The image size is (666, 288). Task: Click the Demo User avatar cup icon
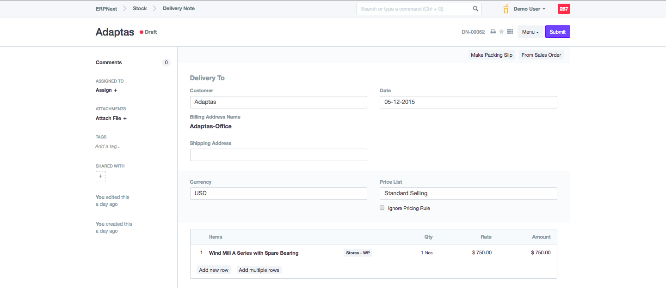(x=506, y=9)
